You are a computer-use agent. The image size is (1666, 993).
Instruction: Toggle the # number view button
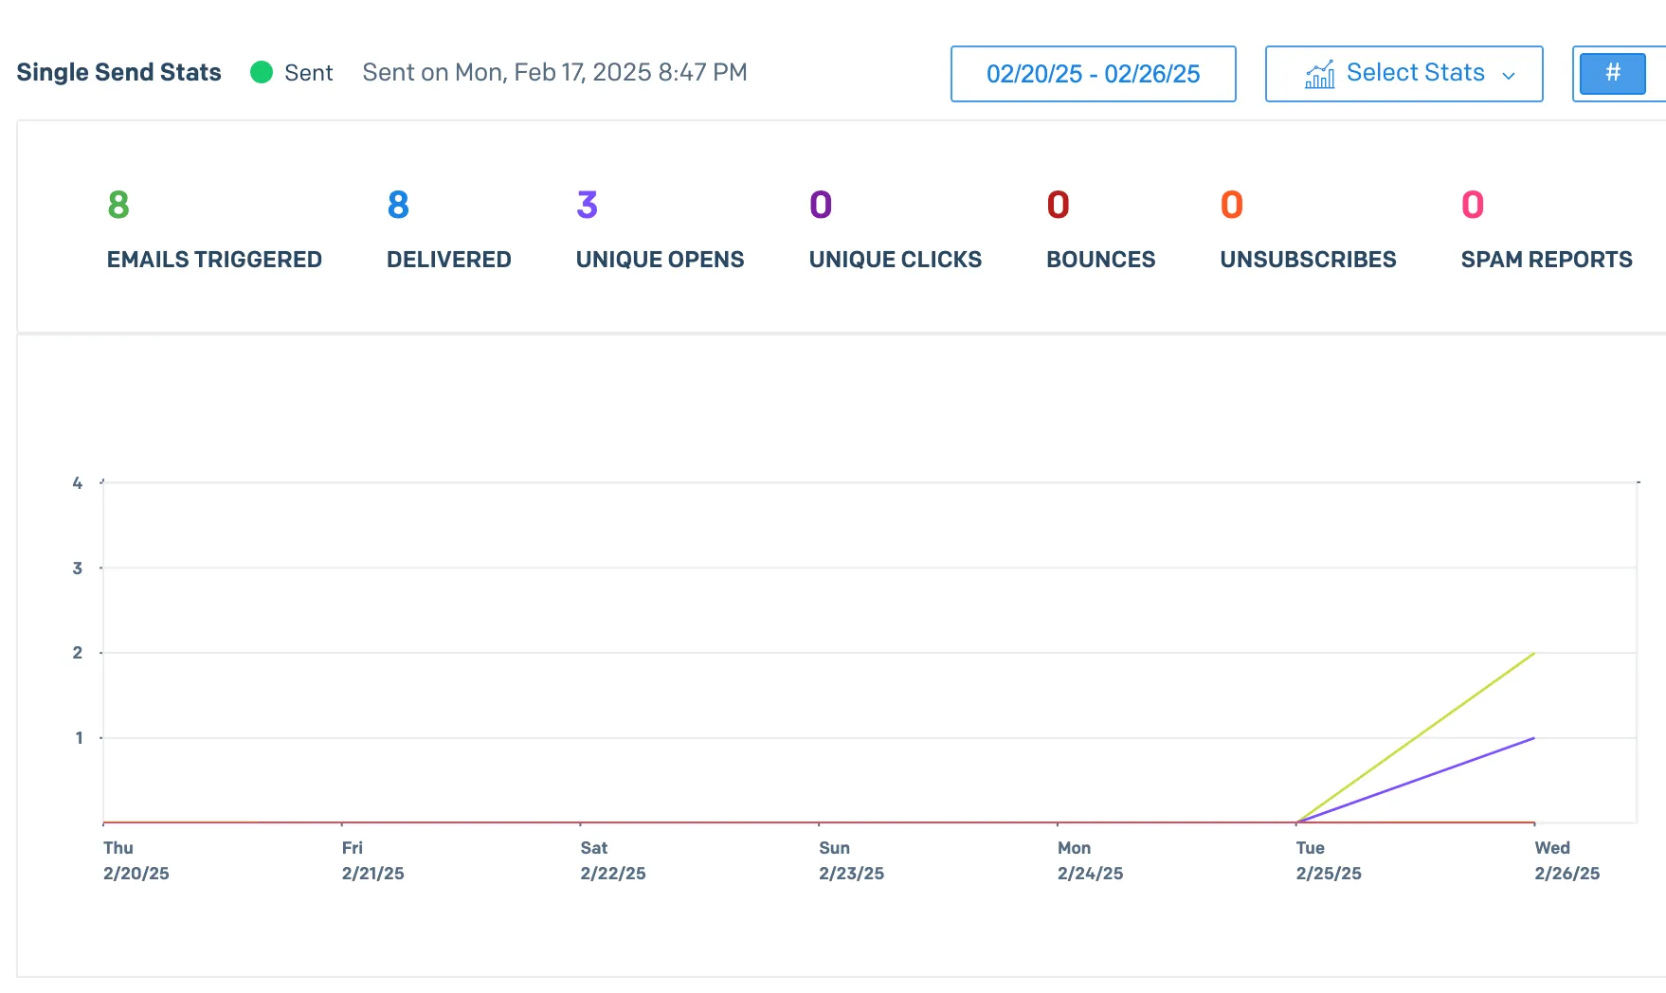(x=1612, y=74)
